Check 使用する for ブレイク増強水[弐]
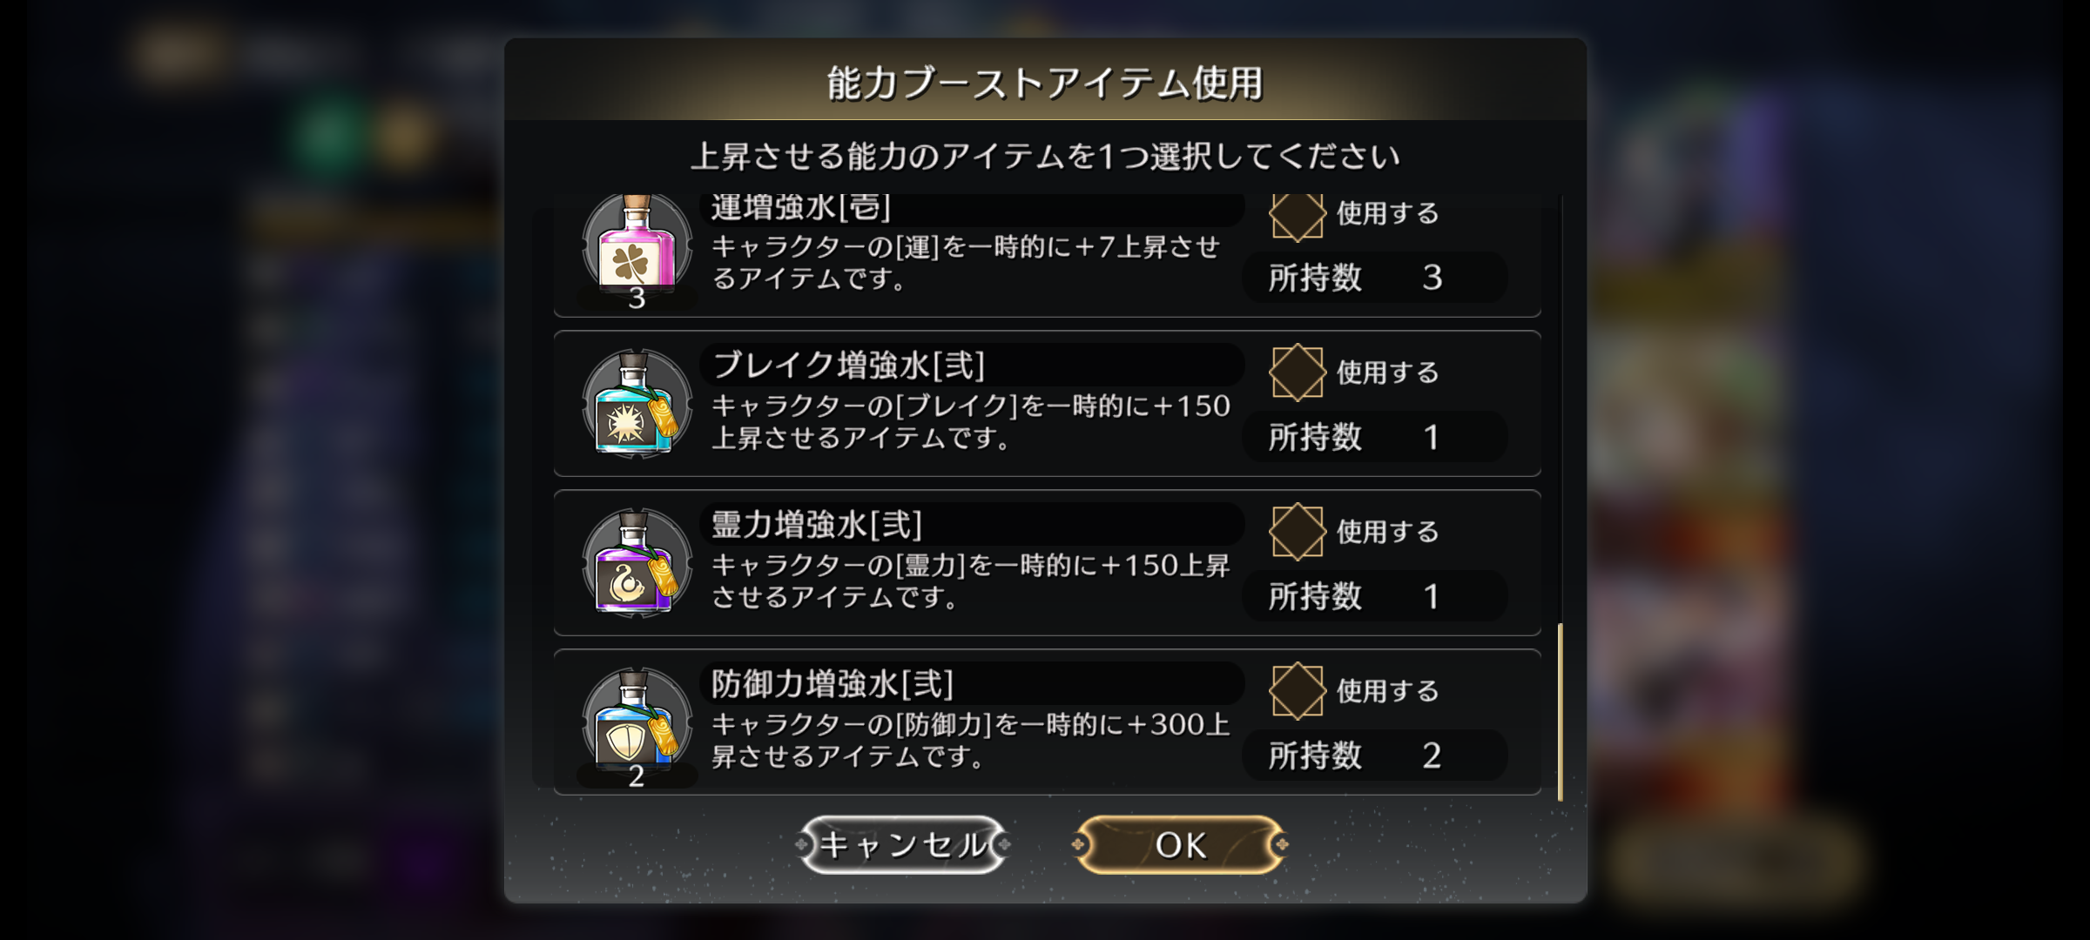Screen dimensions: 2090x940 tap(1297, 373)
